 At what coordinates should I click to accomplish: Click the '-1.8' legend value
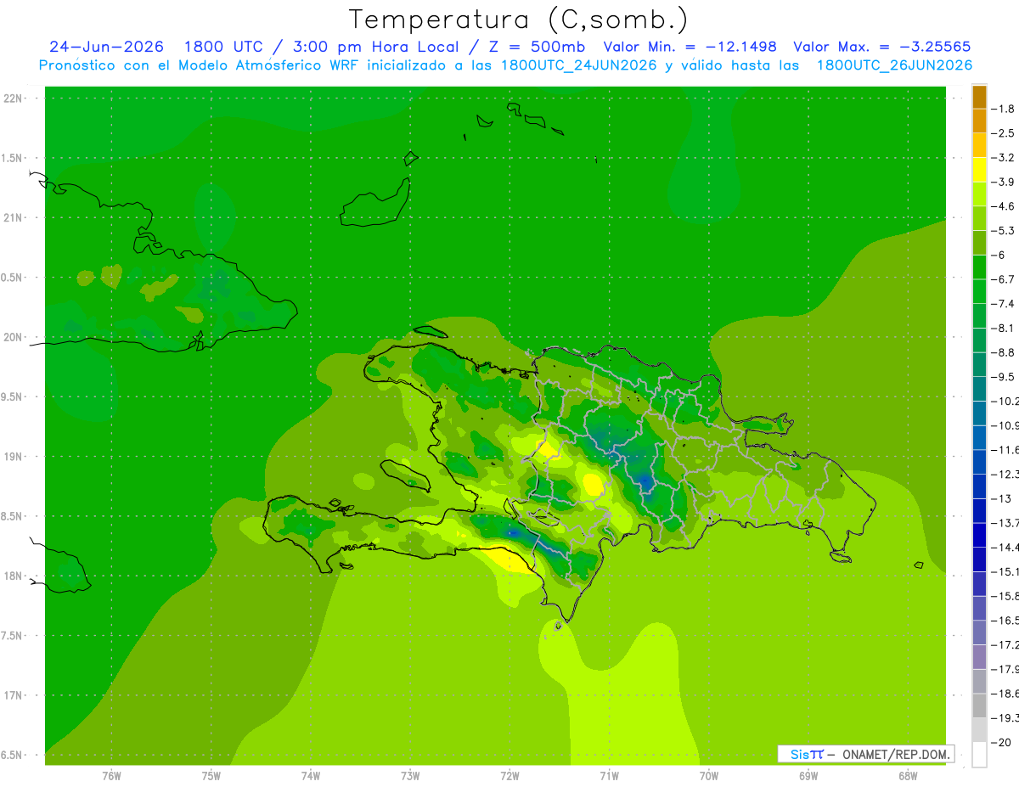click(1003, 109)
